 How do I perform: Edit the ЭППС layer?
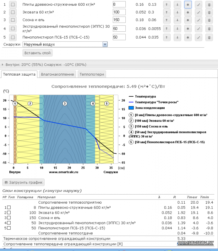pyautogui.click(x=199, y=29)
